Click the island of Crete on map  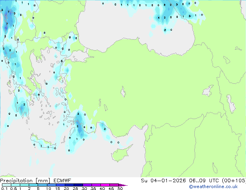pyautogui.click(x=42, y=142)
